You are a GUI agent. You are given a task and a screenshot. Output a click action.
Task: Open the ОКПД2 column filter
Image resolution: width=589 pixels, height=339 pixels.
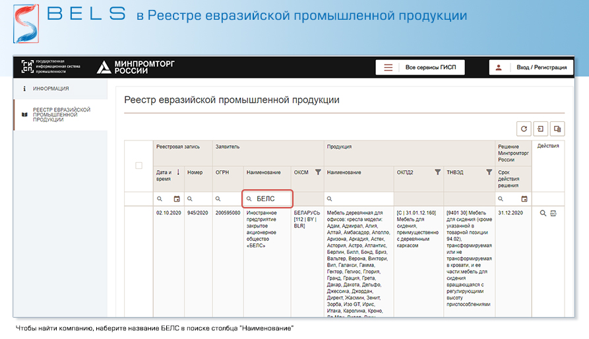tap(437, 172)
